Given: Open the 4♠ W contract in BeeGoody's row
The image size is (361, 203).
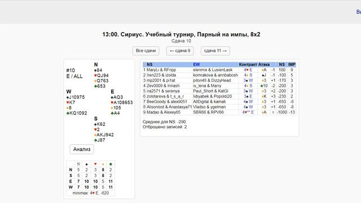Looking at the screenshot, I should (x=248, y=101).
